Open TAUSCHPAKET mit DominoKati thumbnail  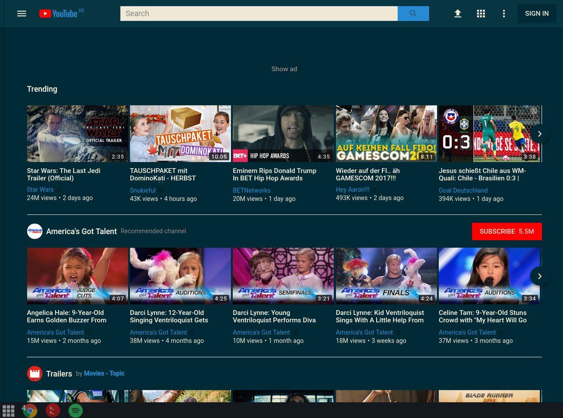(x=180, y=134)
